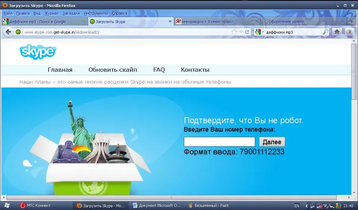Open the Вид menu

tap(37, 14)
